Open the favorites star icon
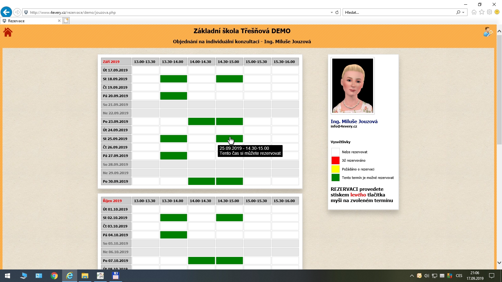This screenshot has width=502, height=282. [x=482, y=12]
